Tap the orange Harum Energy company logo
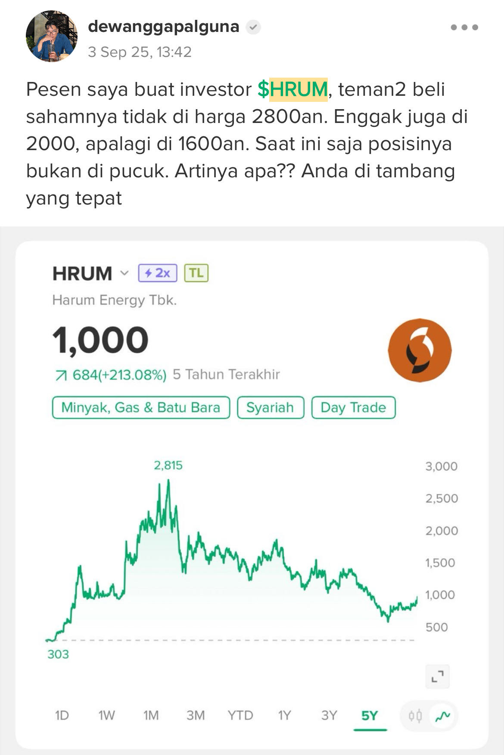504x755 pixels. [420, 350]
